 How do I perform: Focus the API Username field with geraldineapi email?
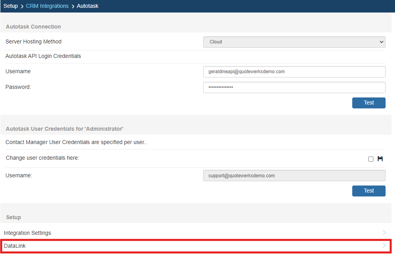click(x=294, y=72)
